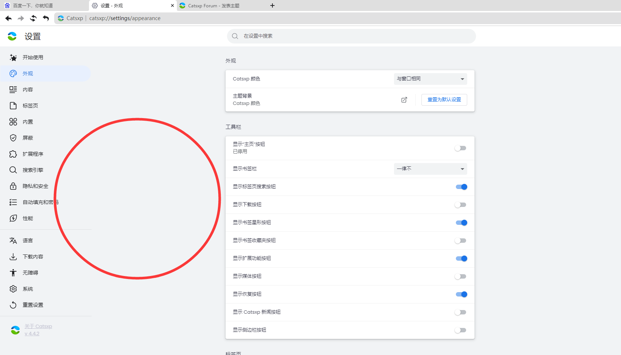Open 显示书签栏 dropdown 一律不
Screen dimensions: 621x355
(431, 169)
